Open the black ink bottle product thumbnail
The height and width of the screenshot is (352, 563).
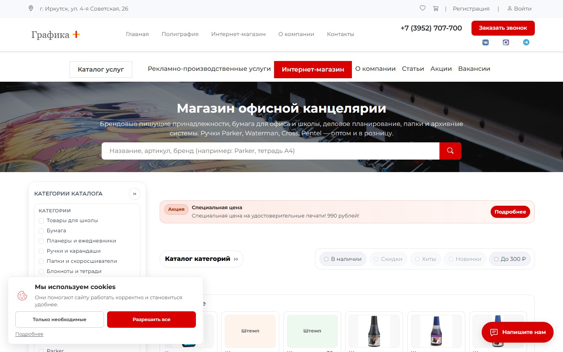374,331
